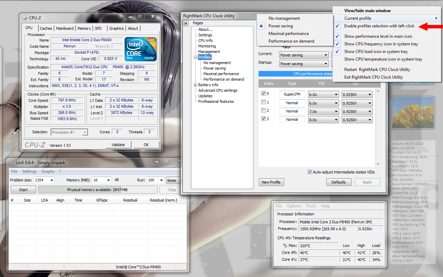Open the About tab in CPU-Z

click(133, 28)
